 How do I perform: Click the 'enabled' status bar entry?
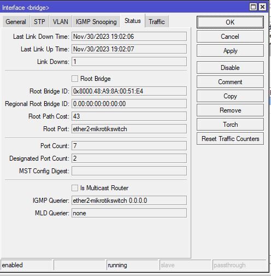tap(26, 265)
